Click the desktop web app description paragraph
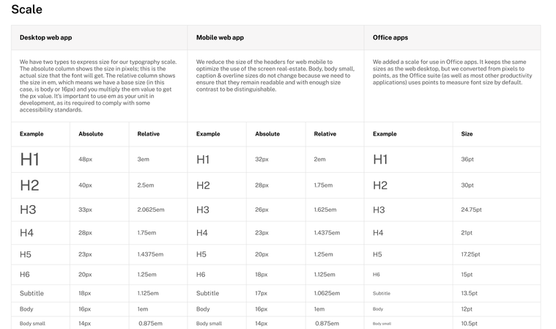 coord(98,86)
